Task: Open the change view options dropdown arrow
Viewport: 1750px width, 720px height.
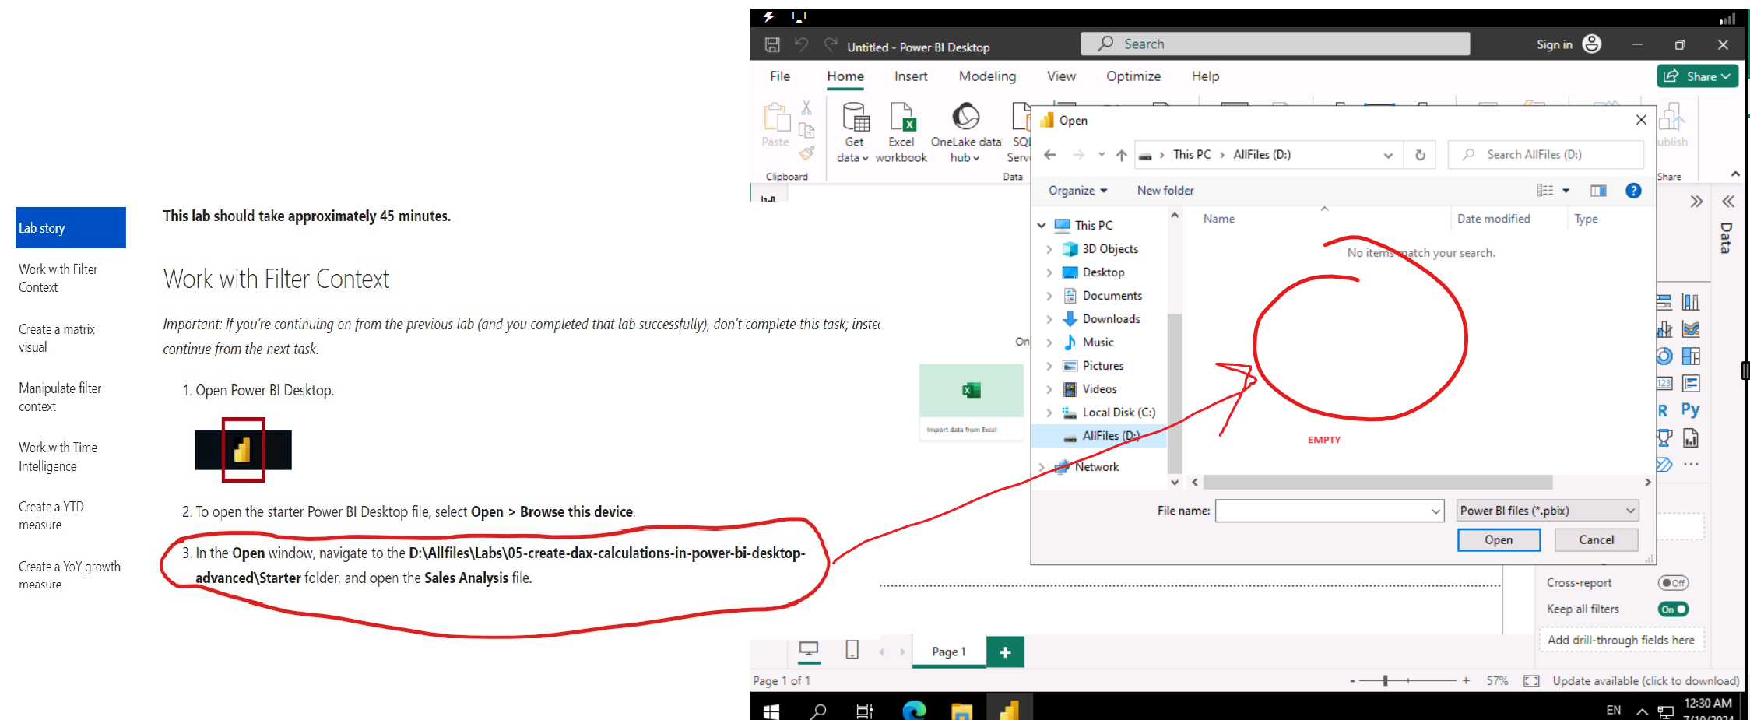Action: 1566,191
